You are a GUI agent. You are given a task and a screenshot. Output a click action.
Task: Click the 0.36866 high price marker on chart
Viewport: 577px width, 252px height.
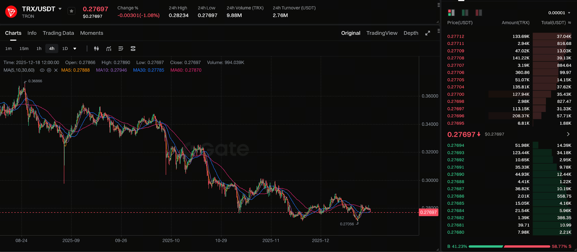[35, 81]
